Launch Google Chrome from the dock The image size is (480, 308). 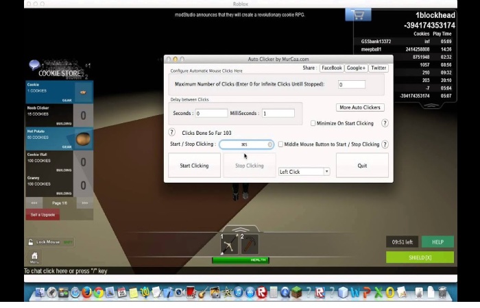coord(99,292)
